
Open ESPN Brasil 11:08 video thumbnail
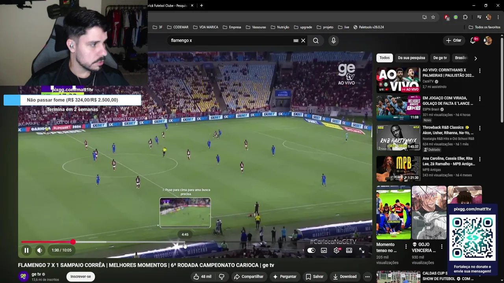tap(398, 108)
